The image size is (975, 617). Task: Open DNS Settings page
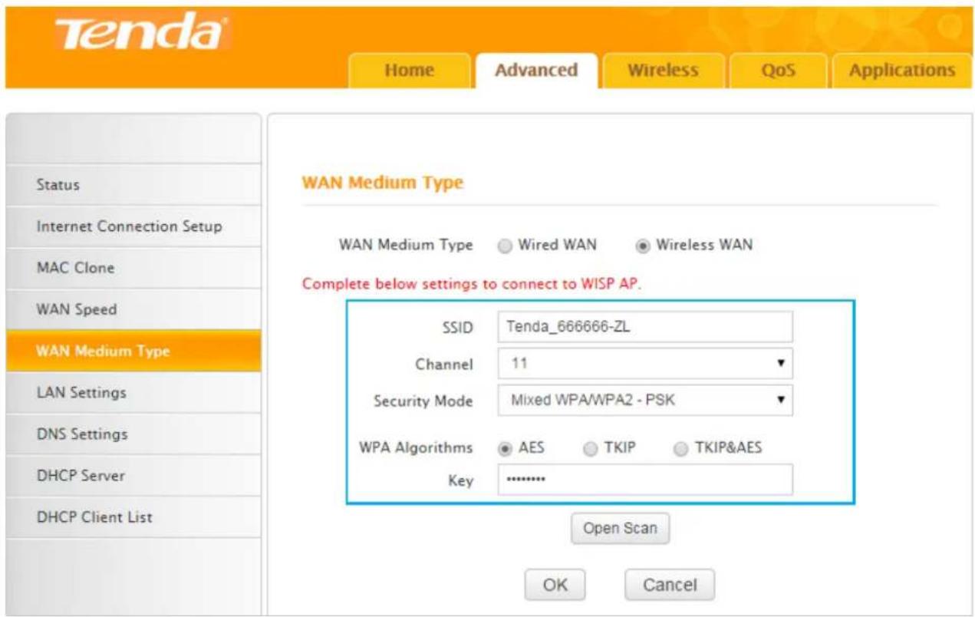[133, 434]
